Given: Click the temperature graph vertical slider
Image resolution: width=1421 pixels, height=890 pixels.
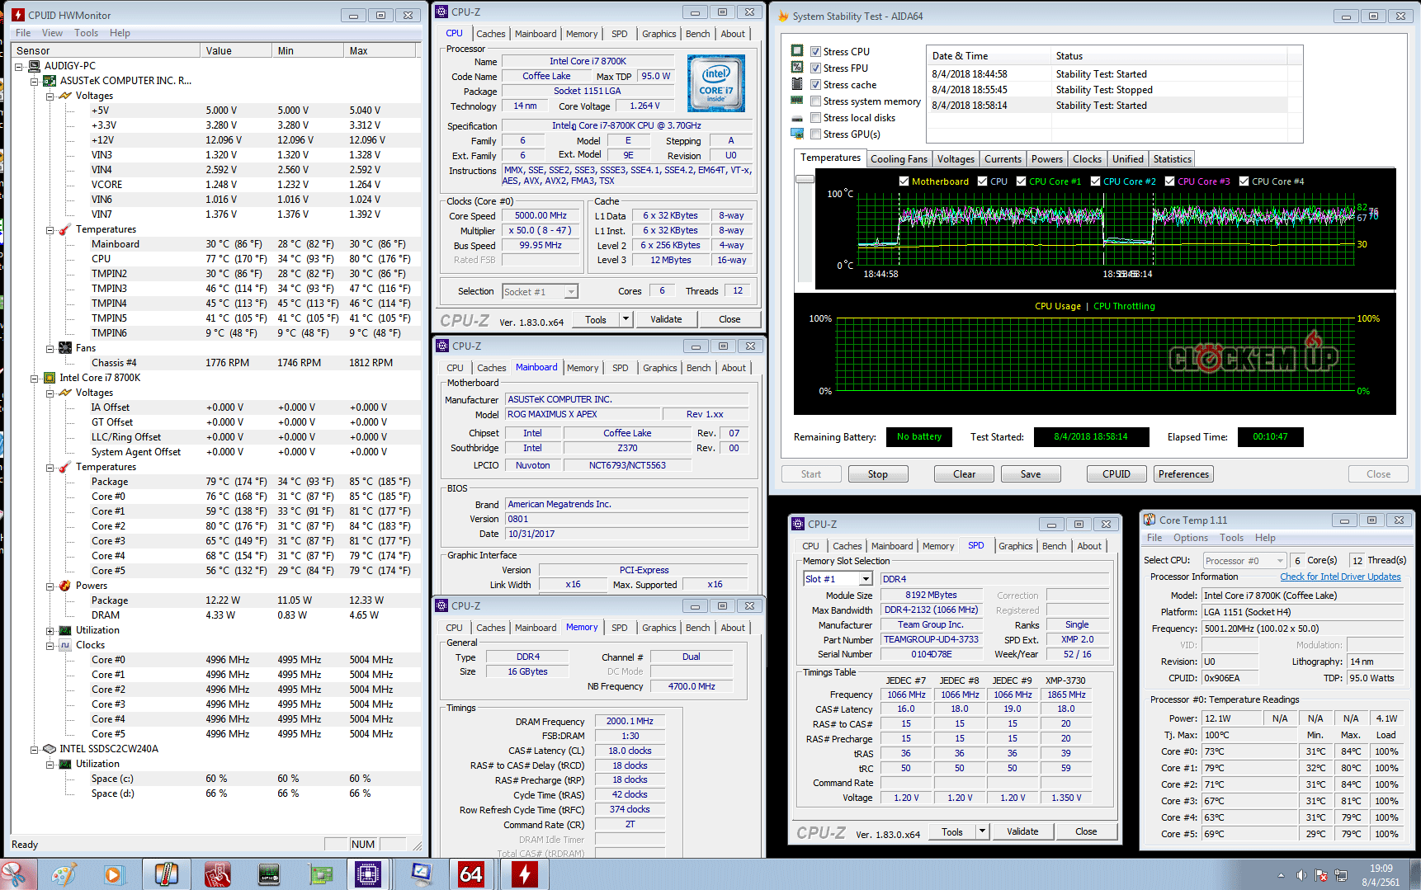Looking at the screenshot, I should point(805,179).
